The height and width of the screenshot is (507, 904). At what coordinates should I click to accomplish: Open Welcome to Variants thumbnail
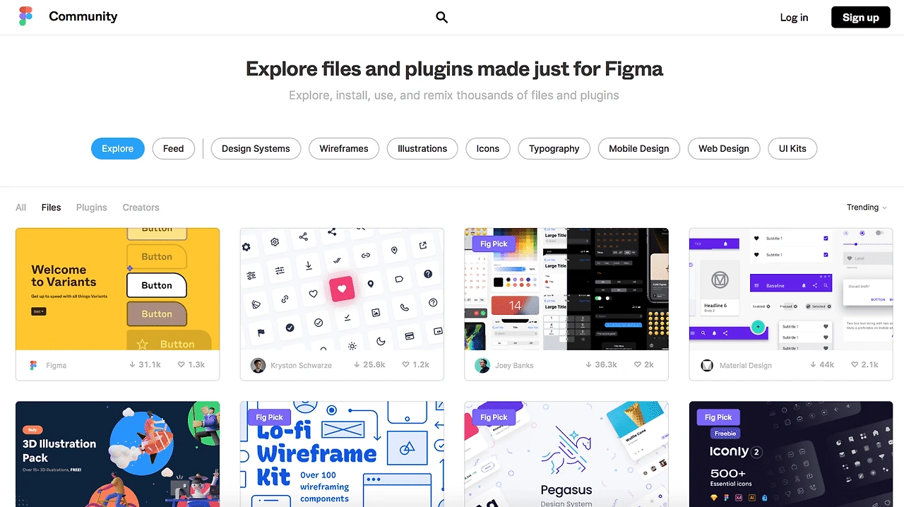click(x=117, y=289)
